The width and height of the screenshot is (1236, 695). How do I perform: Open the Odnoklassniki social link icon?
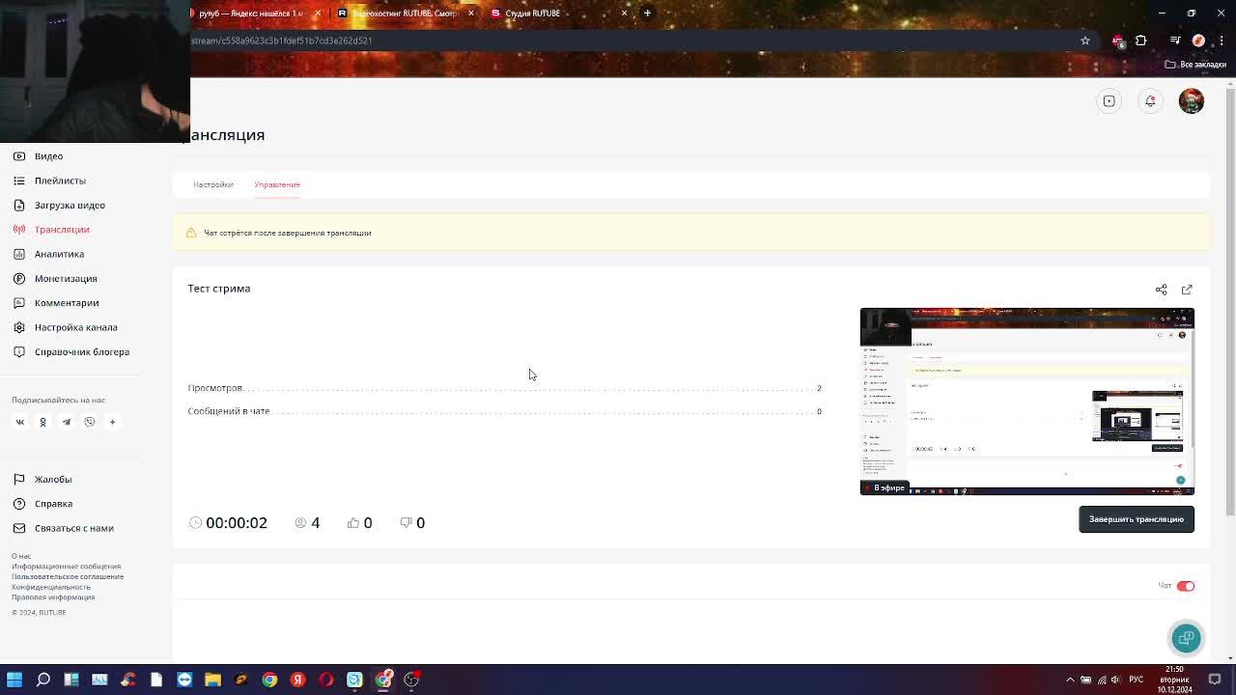[x=42, y=422]
